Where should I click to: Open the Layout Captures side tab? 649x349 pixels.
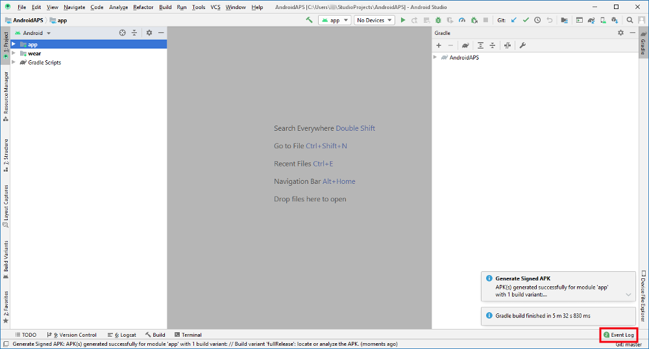(x=6, y=206)
